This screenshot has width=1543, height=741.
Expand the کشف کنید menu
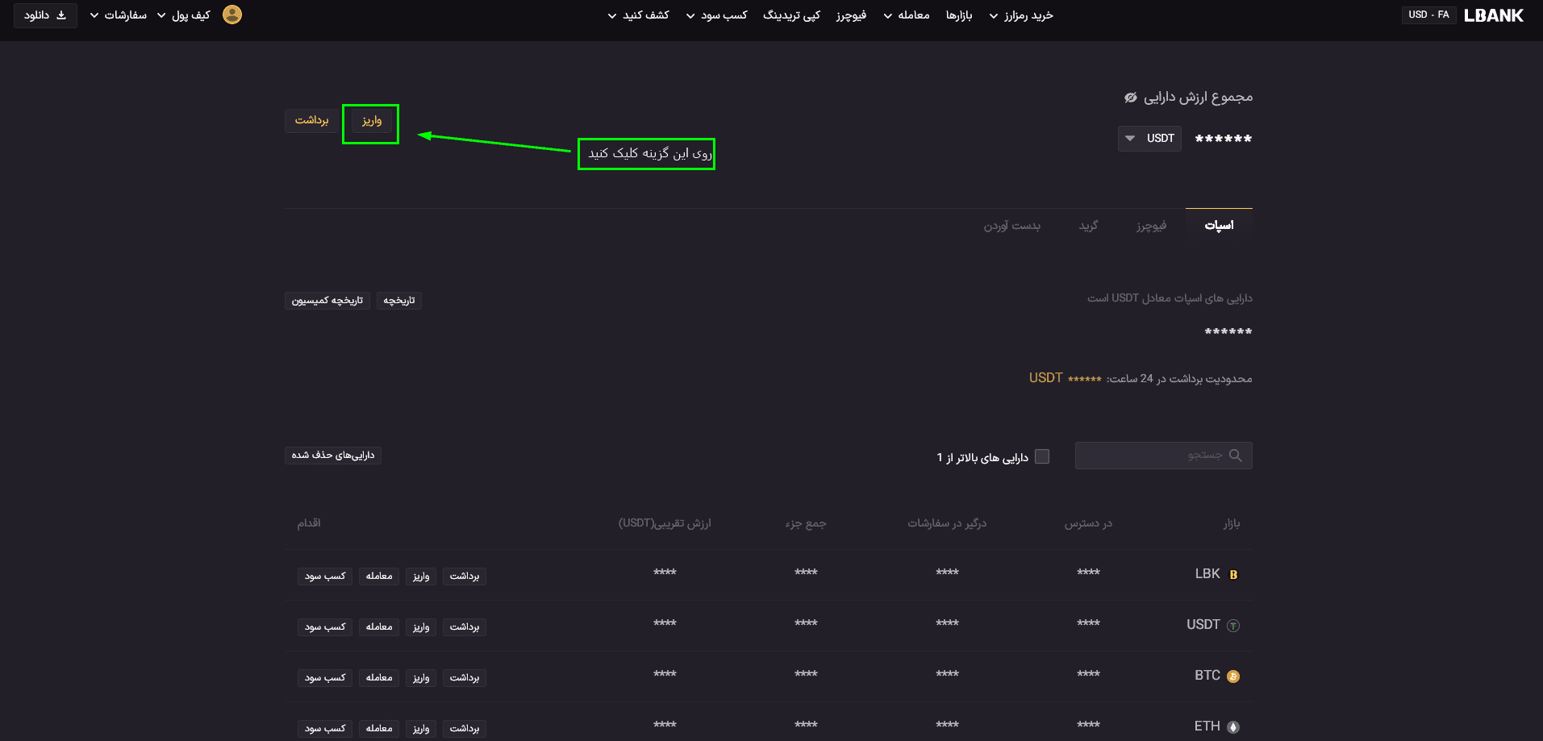pos(639,15)
